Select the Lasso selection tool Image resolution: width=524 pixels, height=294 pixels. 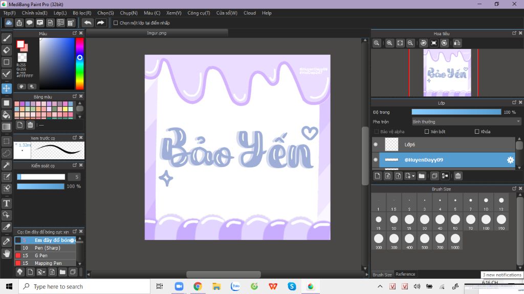point(6,153)
